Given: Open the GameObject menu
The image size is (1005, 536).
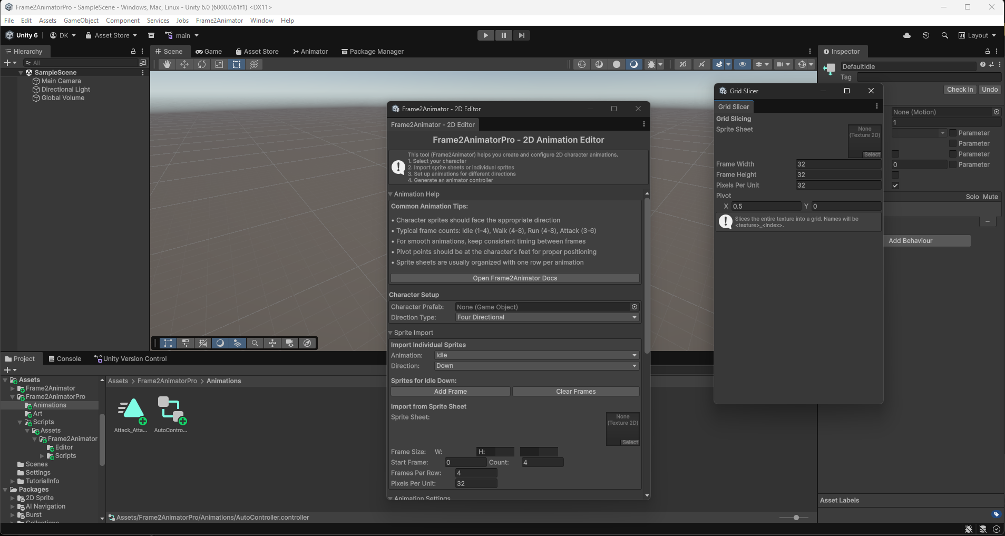Looking at the screenshot, I should [81, 21].
